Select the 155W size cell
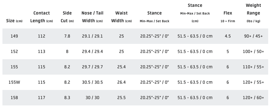This screenshot has height=108, width=272. click(14, 82)
